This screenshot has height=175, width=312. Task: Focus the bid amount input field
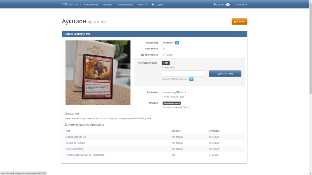click(183, 73)
